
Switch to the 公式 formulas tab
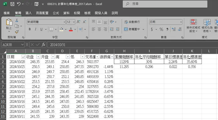coord(56,13)
